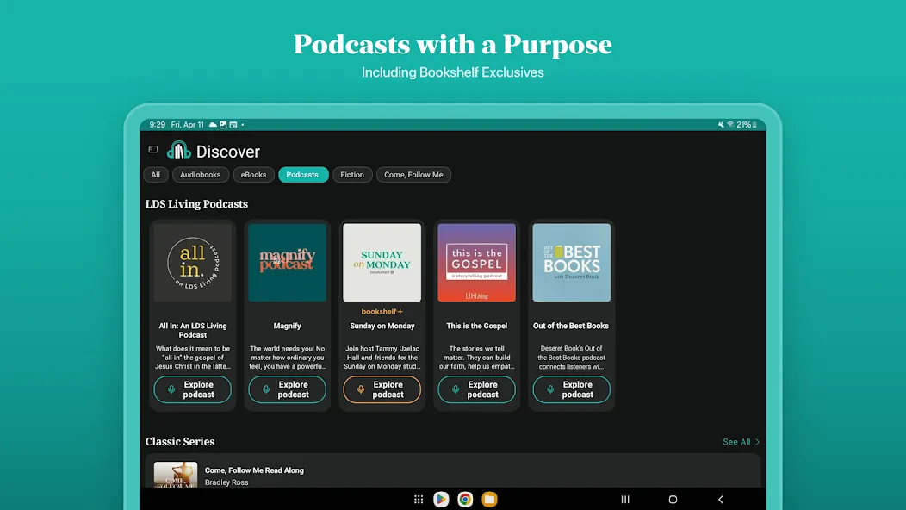Tap the home navigation button
Image resolution: width=906 pixels, height=510 pixels.
[x=673, y=499]
